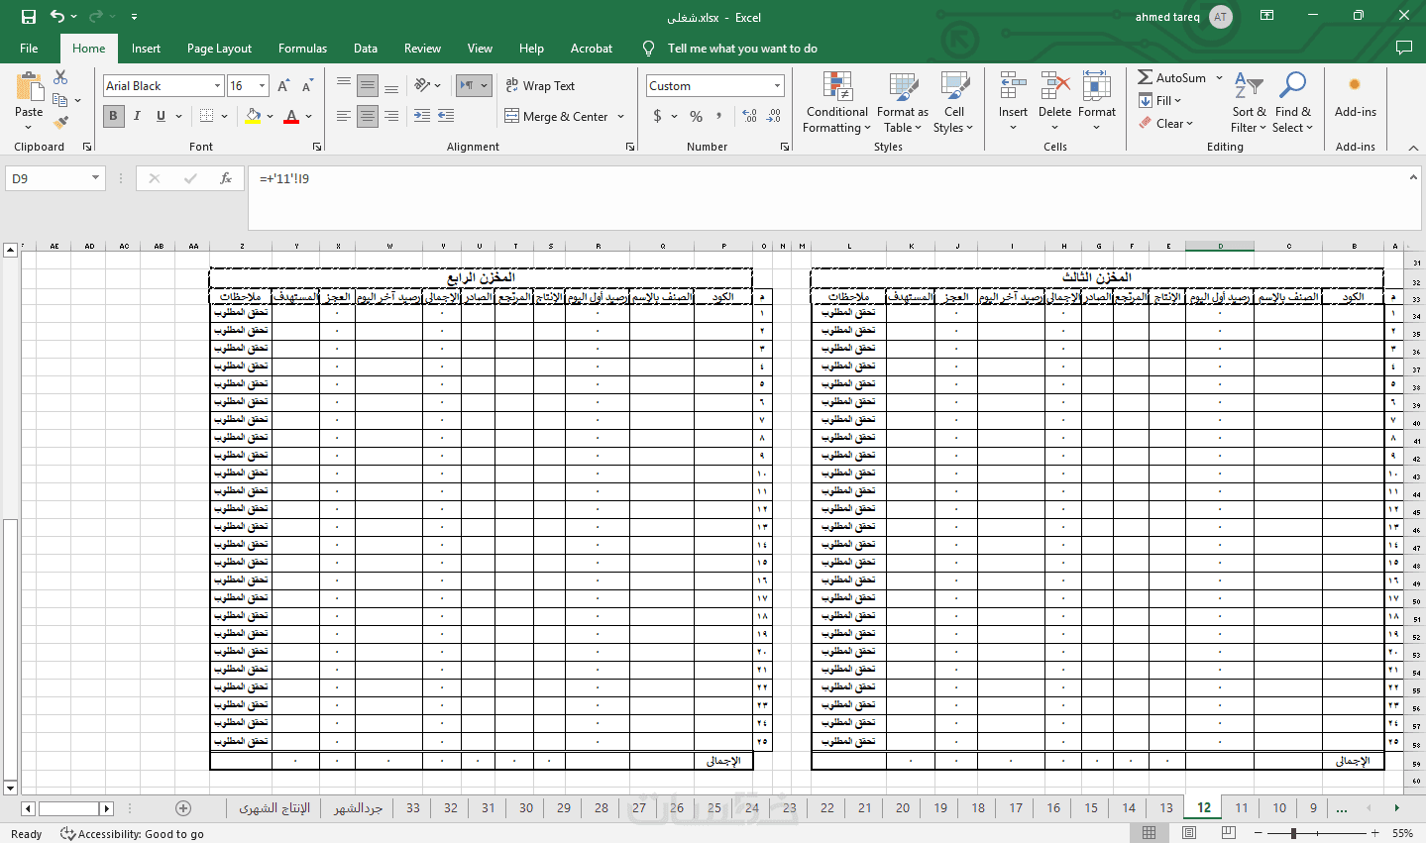Open the File menu
This screenshot has height=843, width=1426.
click(x=29, y=48)
